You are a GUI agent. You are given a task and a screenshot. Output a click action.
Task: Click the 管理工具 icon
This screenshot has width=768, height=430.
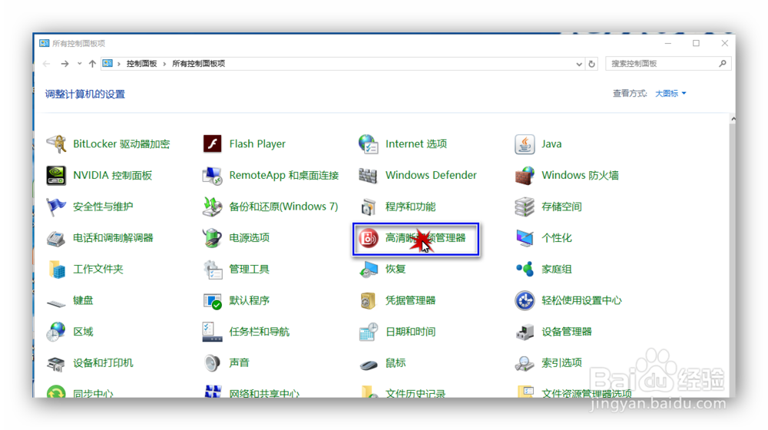212,270
